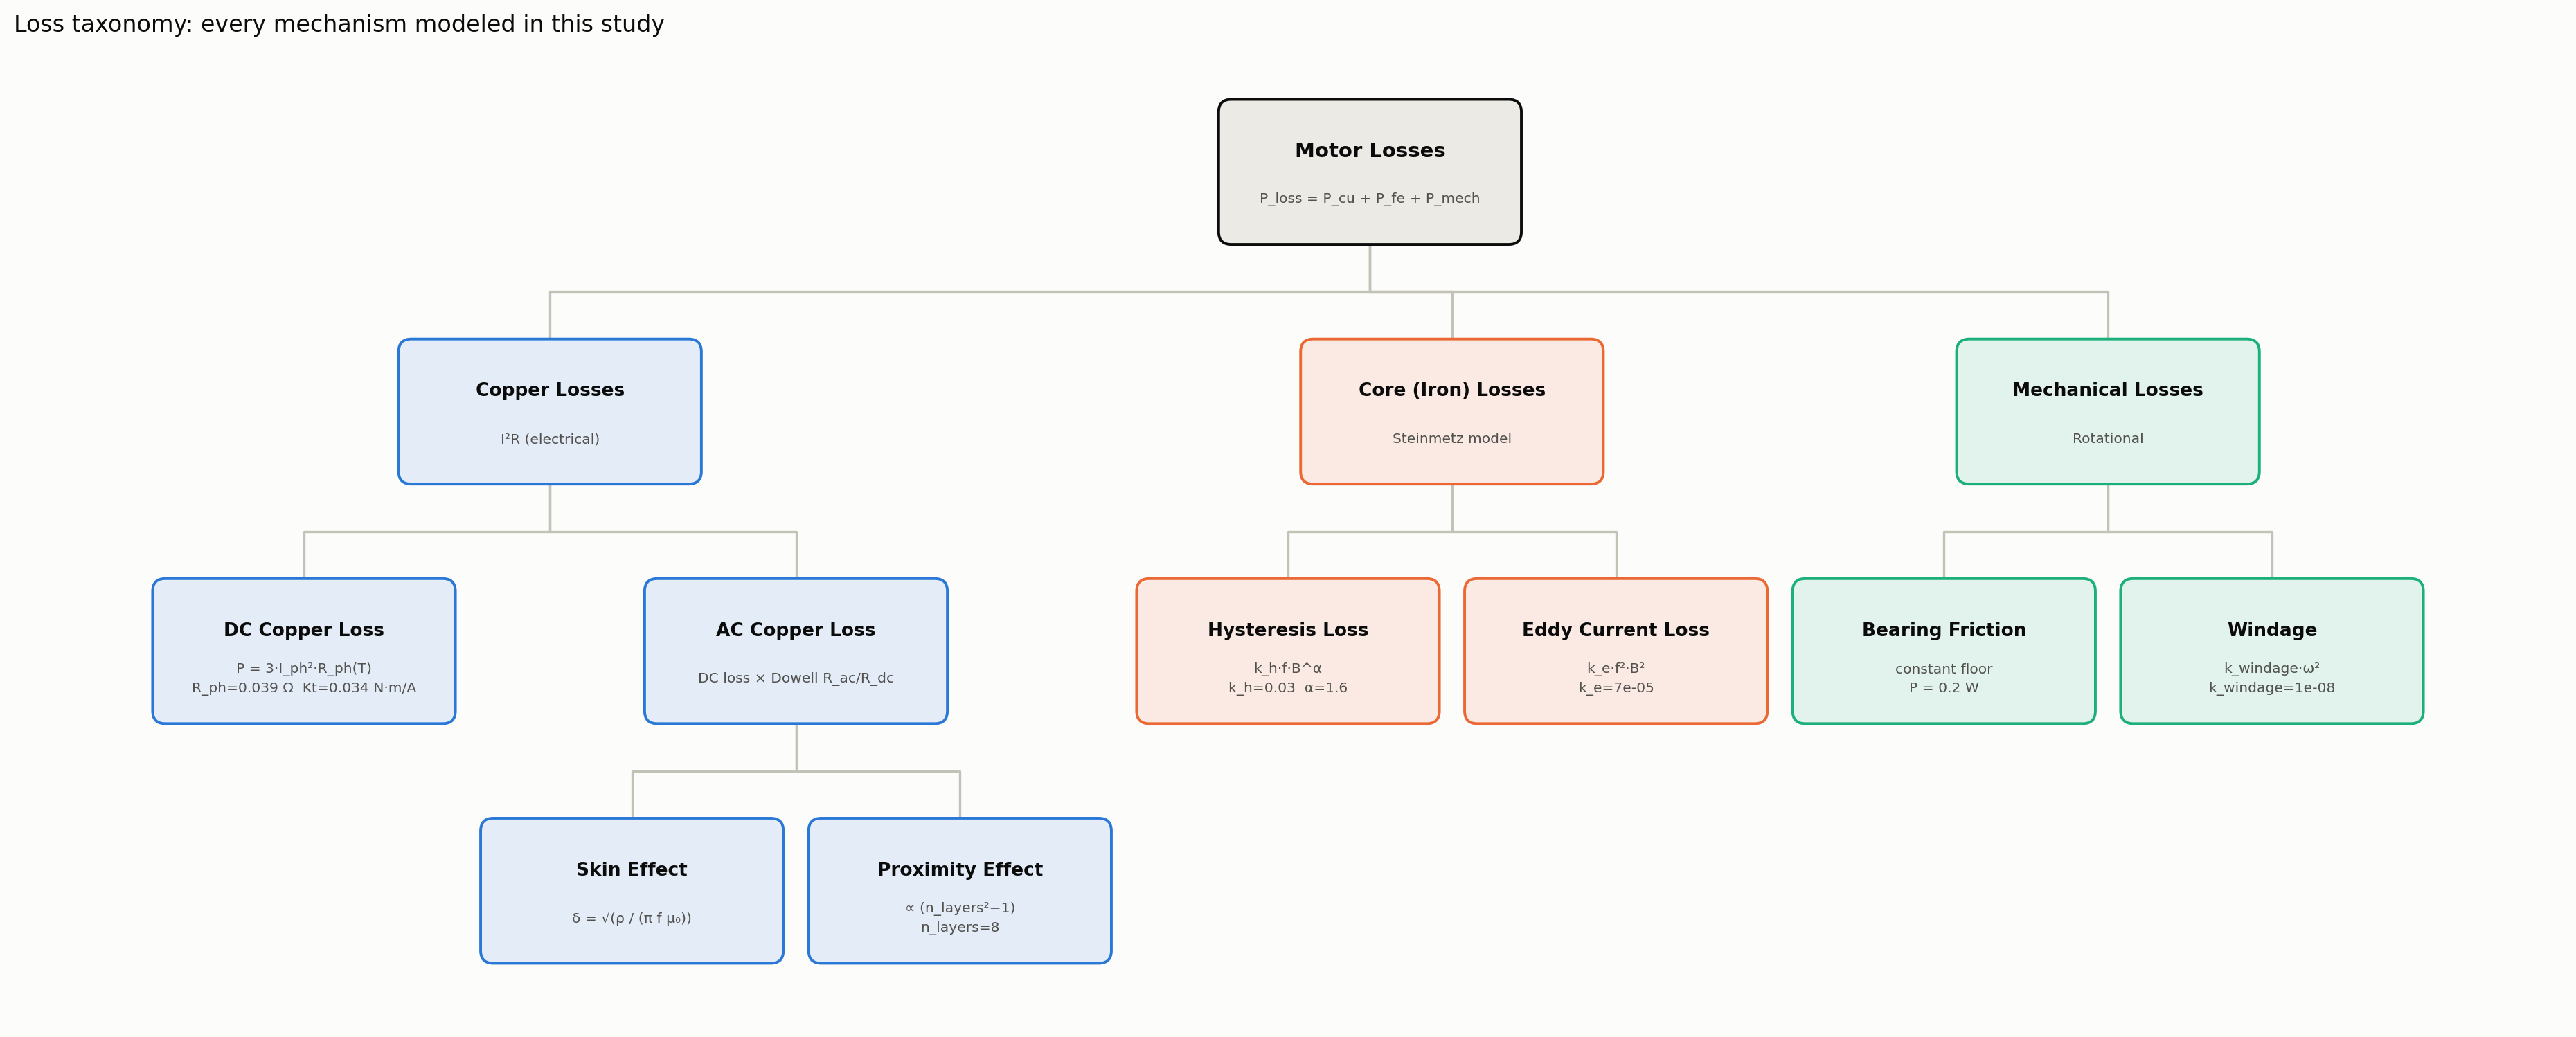This screenshot has width=2576, height=1037.
Task: Select the Core (Iron) Losses node
Action: click(1451, 411)
